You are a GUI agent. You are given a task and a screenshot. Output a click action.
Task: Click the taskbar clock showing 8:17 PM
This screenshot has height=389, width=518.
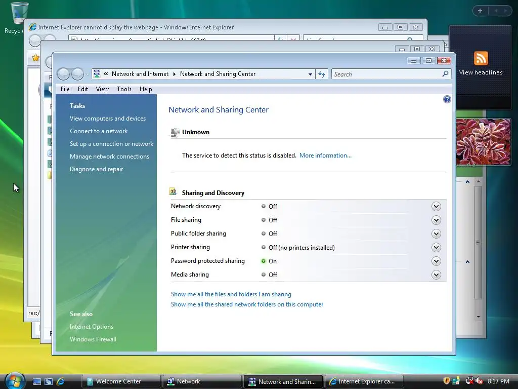(x=498, y=381)
